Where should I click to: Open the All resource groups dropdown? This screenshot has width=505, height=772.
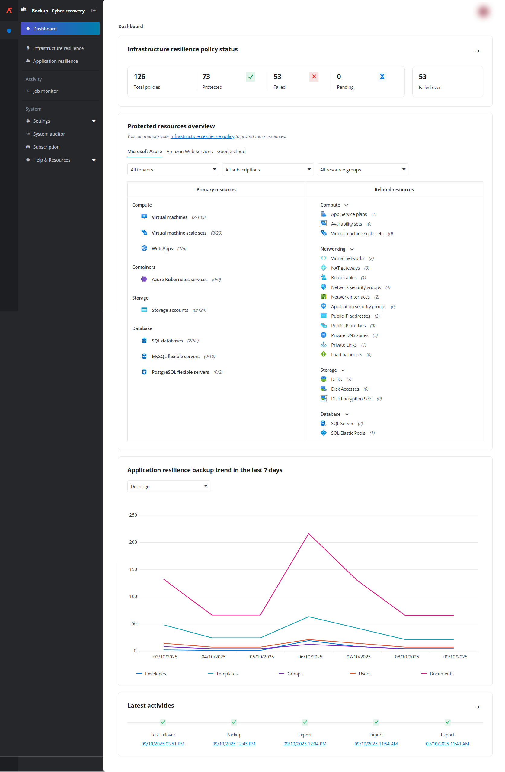click(362, 170)
